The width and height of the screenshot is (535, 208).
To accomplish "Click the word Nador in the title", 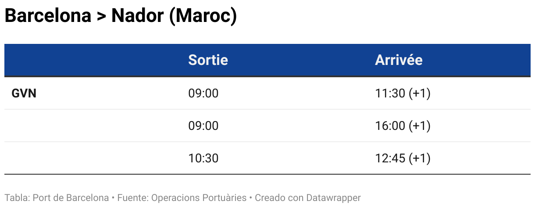I will coord(137,17).
